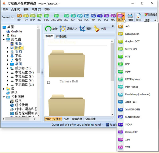Expand 本地磁盘 (D:) drive node
The image size is (159, 153).
click(x=7, y=72)
